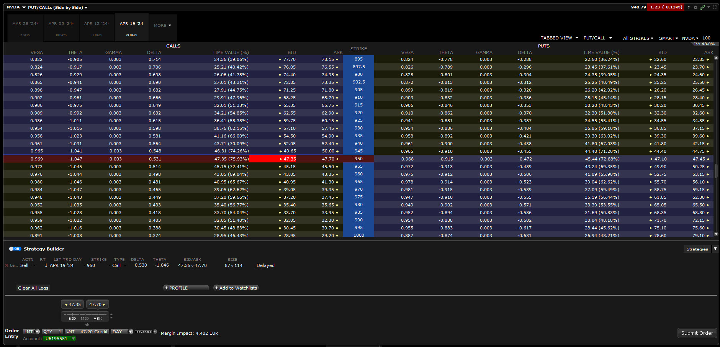Click the advanced order plus icon
The width and height of the screenshot is (720, 347).
click(155, 332)
